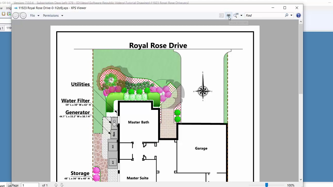This screenshot has width=333, height=187.
Task: Click the Back navigation arrow in XPS Viewer
Action: pos(16,16)
